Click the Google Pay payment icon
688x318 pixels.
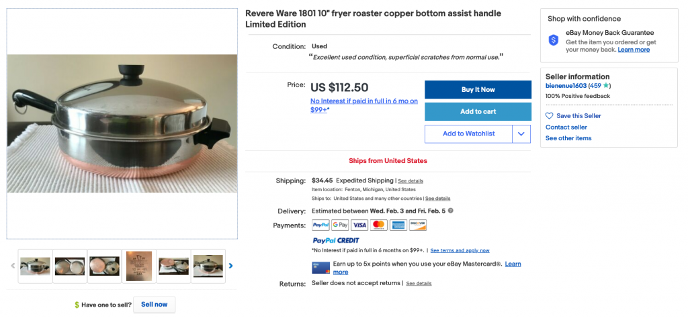pyautogui.click(x=340, y=225)
